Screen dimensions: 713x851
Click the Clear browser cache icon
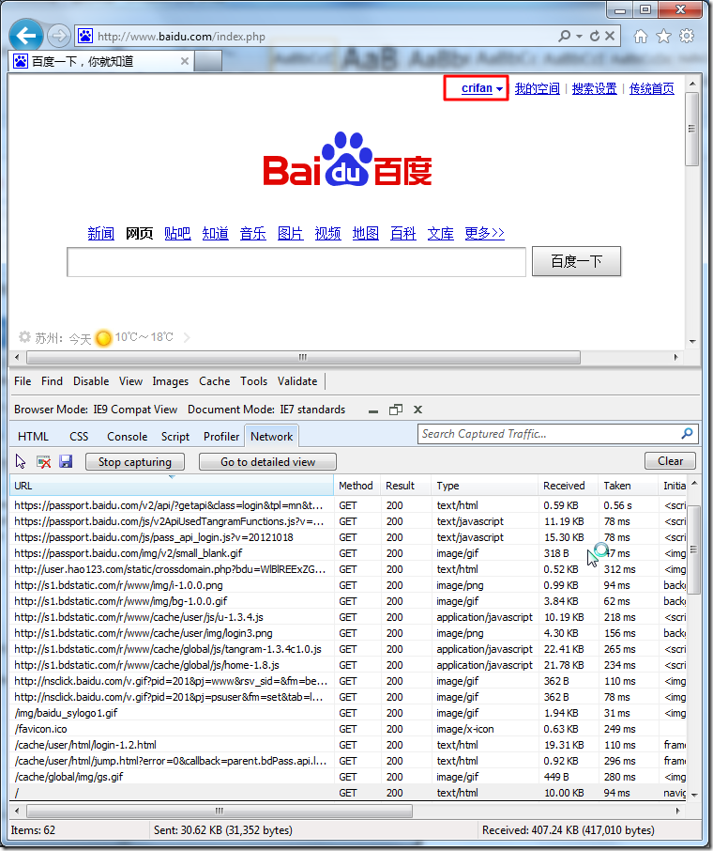point(43,462)
